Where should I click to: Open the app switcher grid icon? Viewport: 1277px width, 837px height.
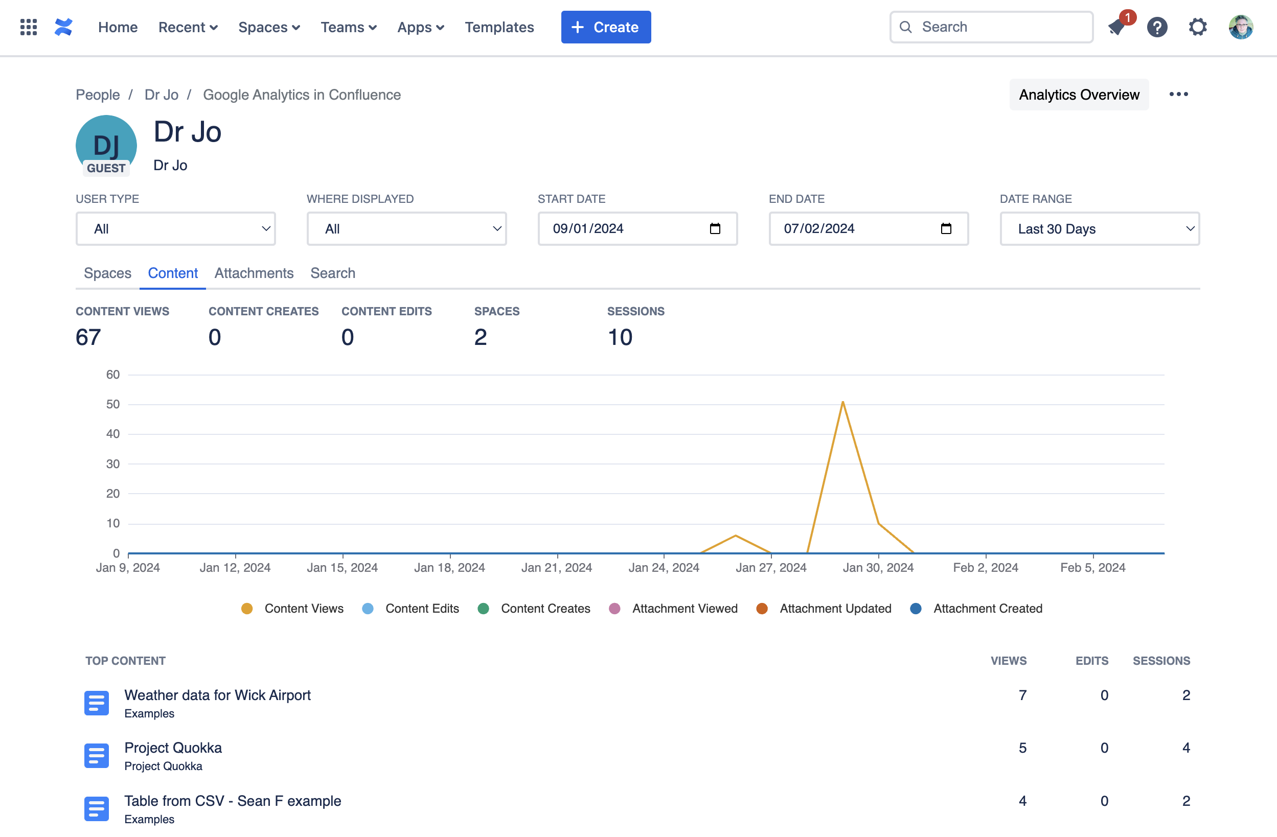[x=29, y=27]
